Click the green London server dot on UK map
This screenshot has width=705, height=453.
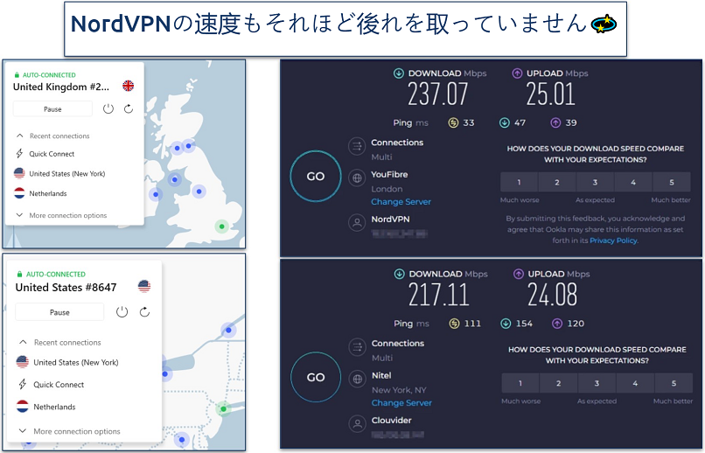pyautogui.click(x=221, y=226)
